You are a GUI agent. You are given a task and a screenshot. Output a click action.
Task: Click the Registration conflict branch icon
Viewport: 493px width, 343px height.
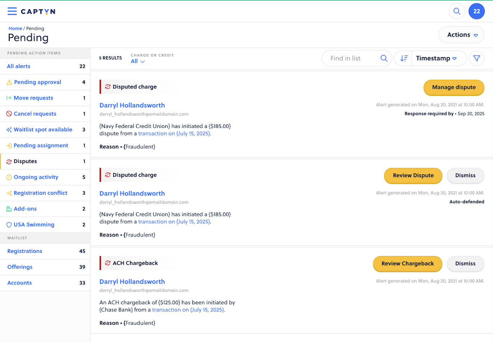[9, 193]
